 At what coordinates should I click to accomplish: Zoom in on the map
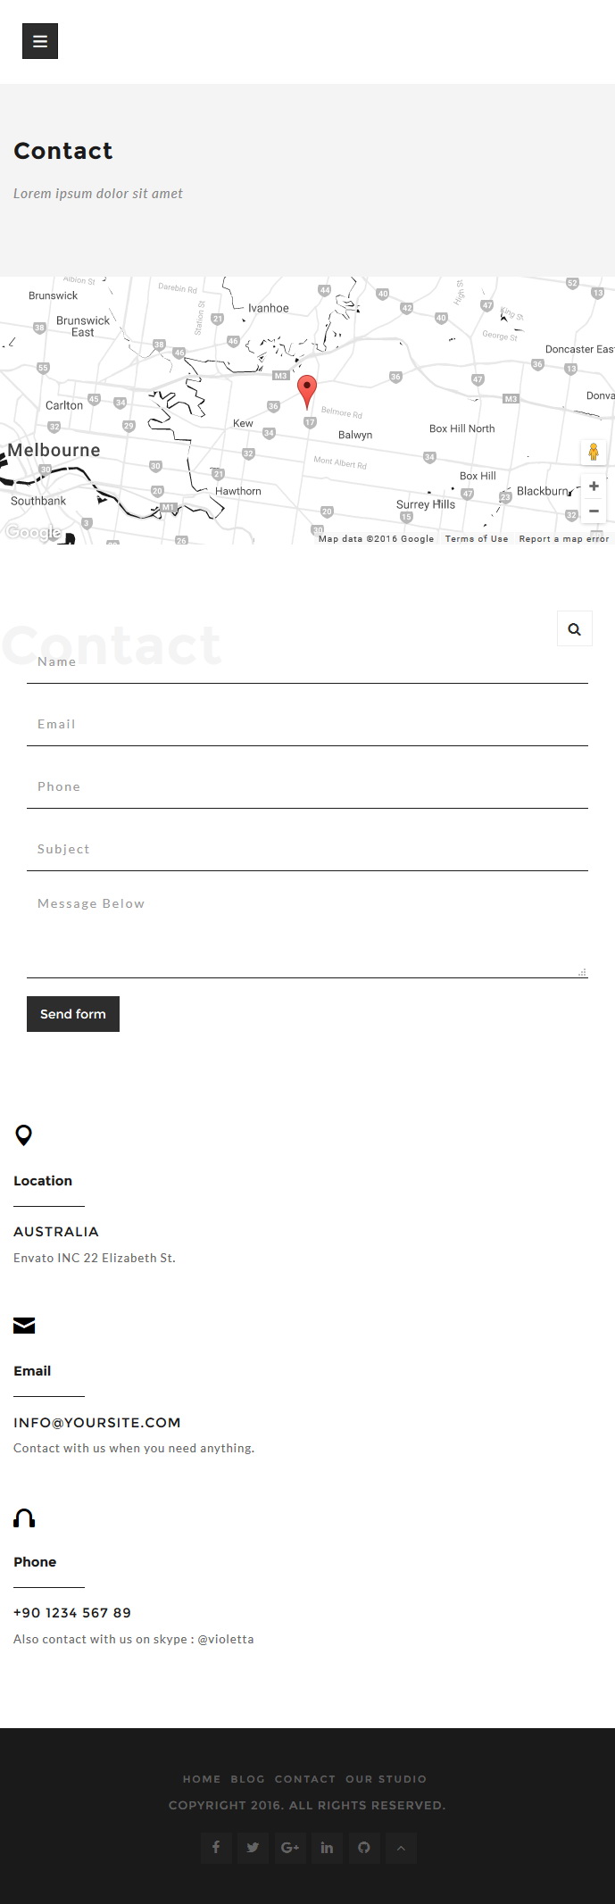tap(594, 486)
